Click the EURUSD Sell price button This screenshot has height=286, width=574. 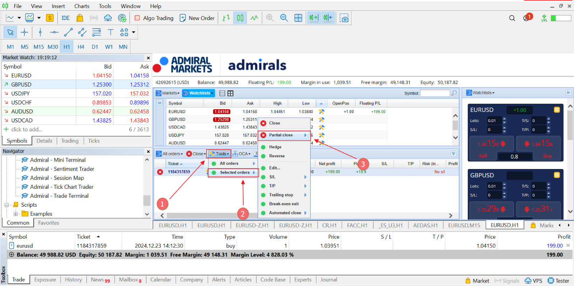click(492, 148)
